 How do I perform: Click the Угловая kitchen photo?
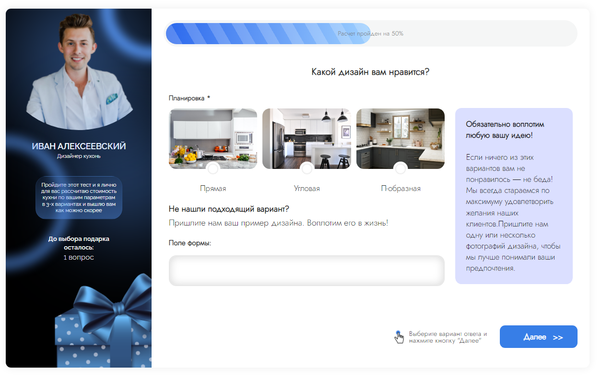tap(307, 139)
